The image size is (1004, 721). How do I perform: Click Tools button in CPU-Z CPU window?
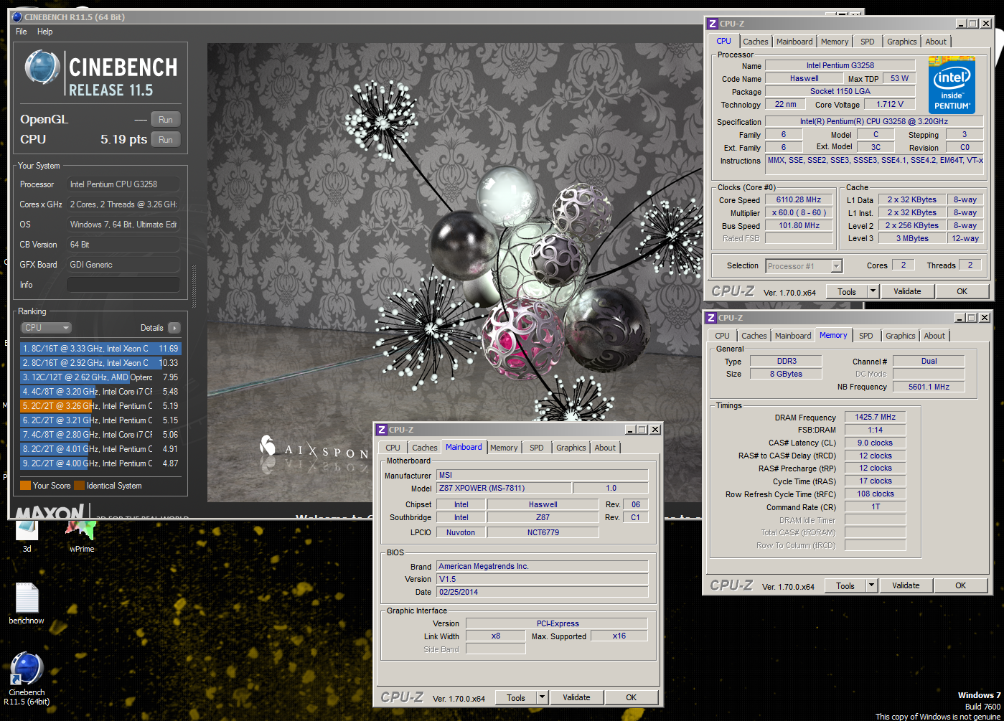(847, 291)
